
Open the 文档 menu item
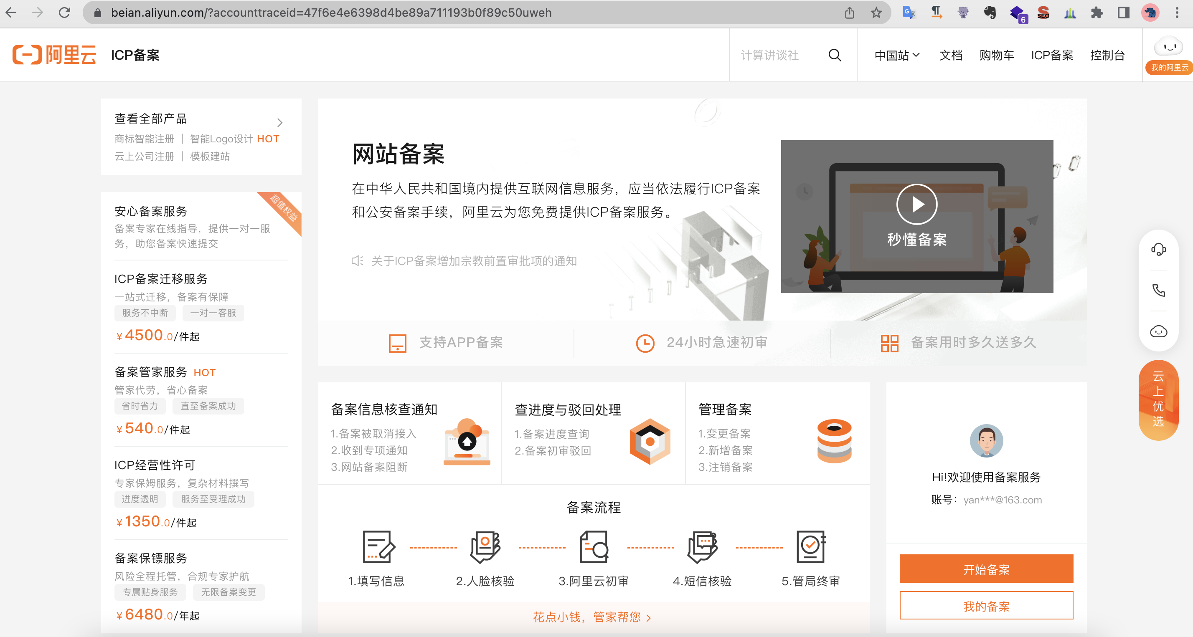tap(950, 55)
